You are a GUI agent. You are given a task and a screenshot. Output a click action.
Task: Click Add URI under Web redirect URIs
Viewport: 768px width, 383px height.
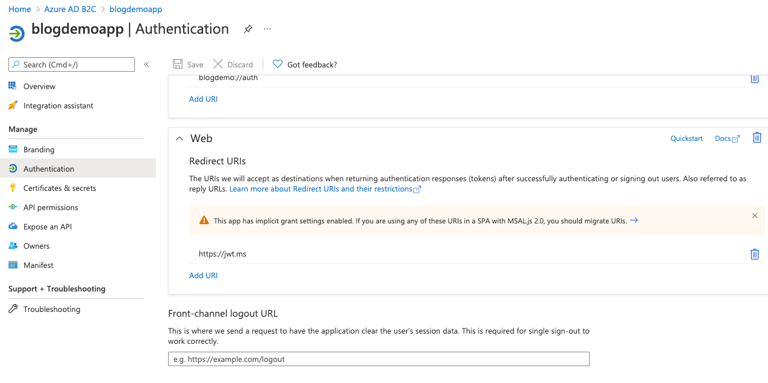pos(203,275)
